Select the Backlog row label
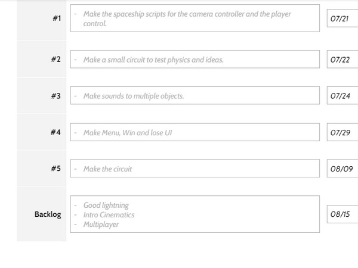The height and width of the screenshot is (268, 358). pyautogui.click(x=47, y=214)
